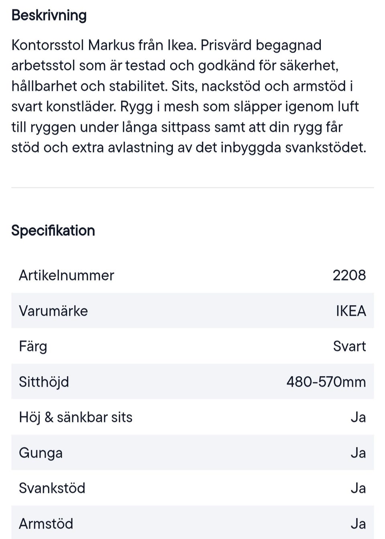385x539 pixels.
Task: Click the Ja value for Svankstöd
Action: point(358,488)
